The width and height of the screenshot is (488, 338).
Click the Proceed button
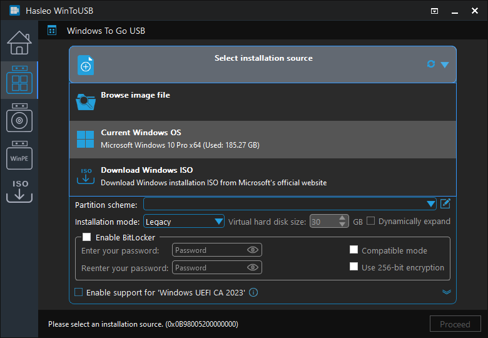pyautogui.click(x=455, y=324)
